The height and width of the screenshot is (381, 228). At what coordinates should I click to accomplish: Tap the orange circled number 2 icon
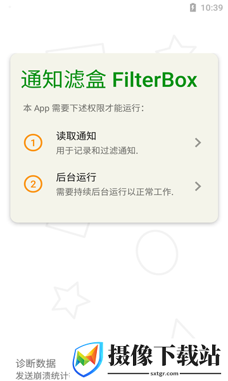(33, 184)
